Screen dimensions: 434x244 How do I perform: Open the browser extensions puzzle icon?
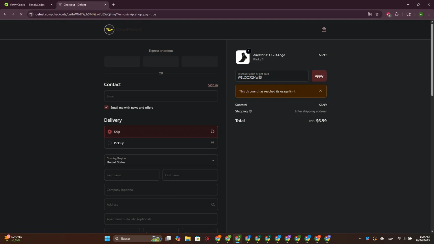tap(397, 14)
